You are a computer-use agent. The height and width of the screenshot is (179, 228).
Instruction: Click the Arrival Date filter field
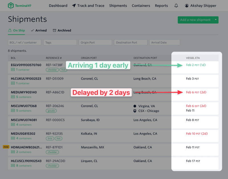coord(164,42)
